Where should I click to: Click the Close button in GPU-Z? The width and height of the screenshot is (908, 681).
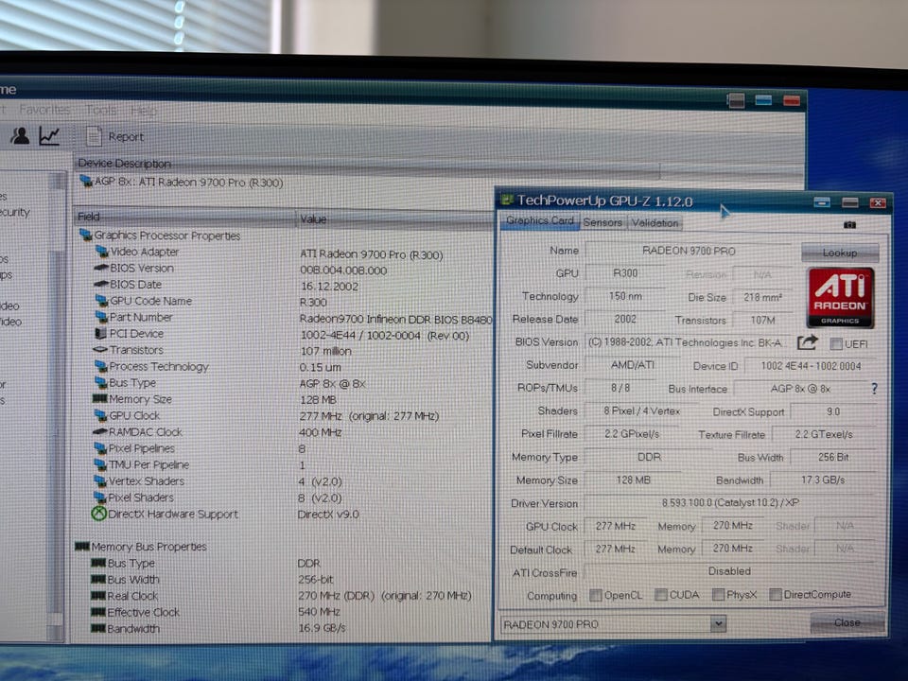click(x=847, y=622)
